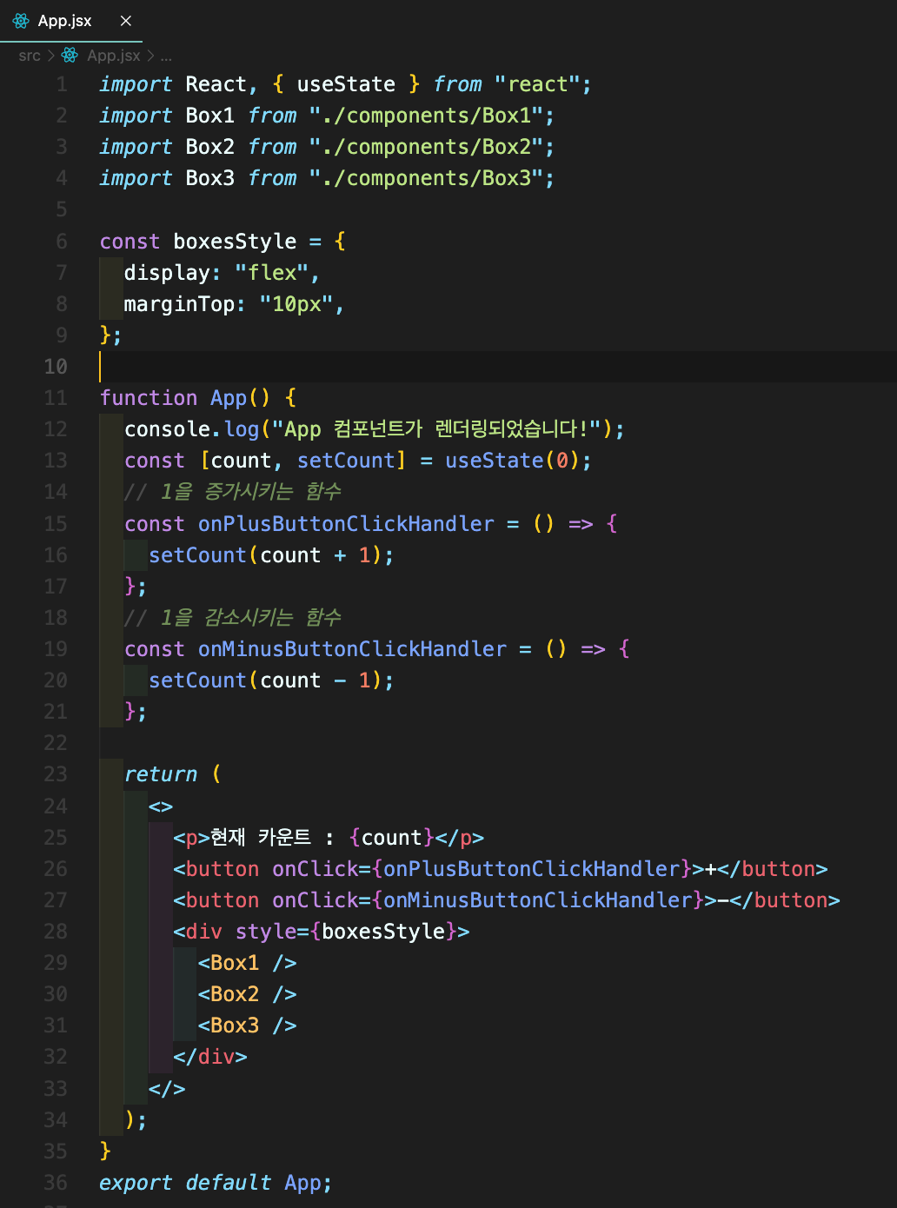Click the <Box2 /> JSX element
The image size is (897, 1208).
pyautogui.click(x=248, y=994)
